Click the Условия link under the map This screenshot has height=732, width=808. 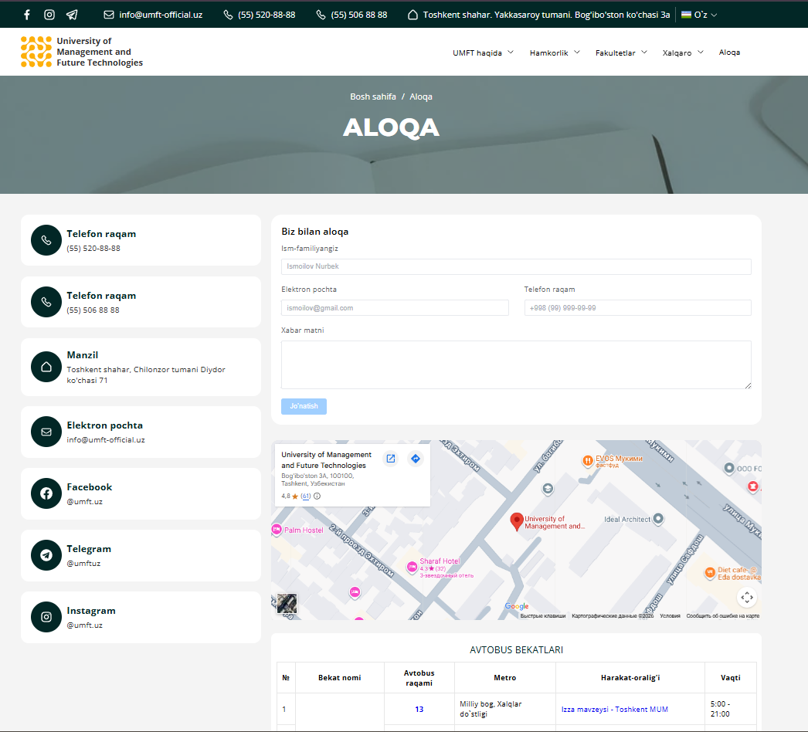[x=670, y=615]
